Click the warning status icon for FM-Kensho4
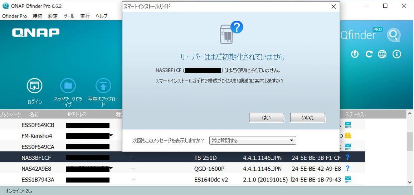This screenshot has width=414, height=195. tap(347, 136)
